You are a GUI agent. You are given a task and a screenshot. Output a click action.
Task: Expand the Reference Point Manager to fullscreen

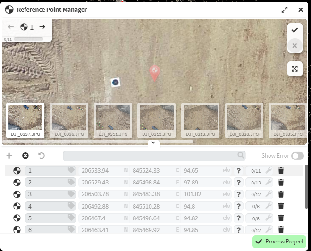tap(285, 9)
